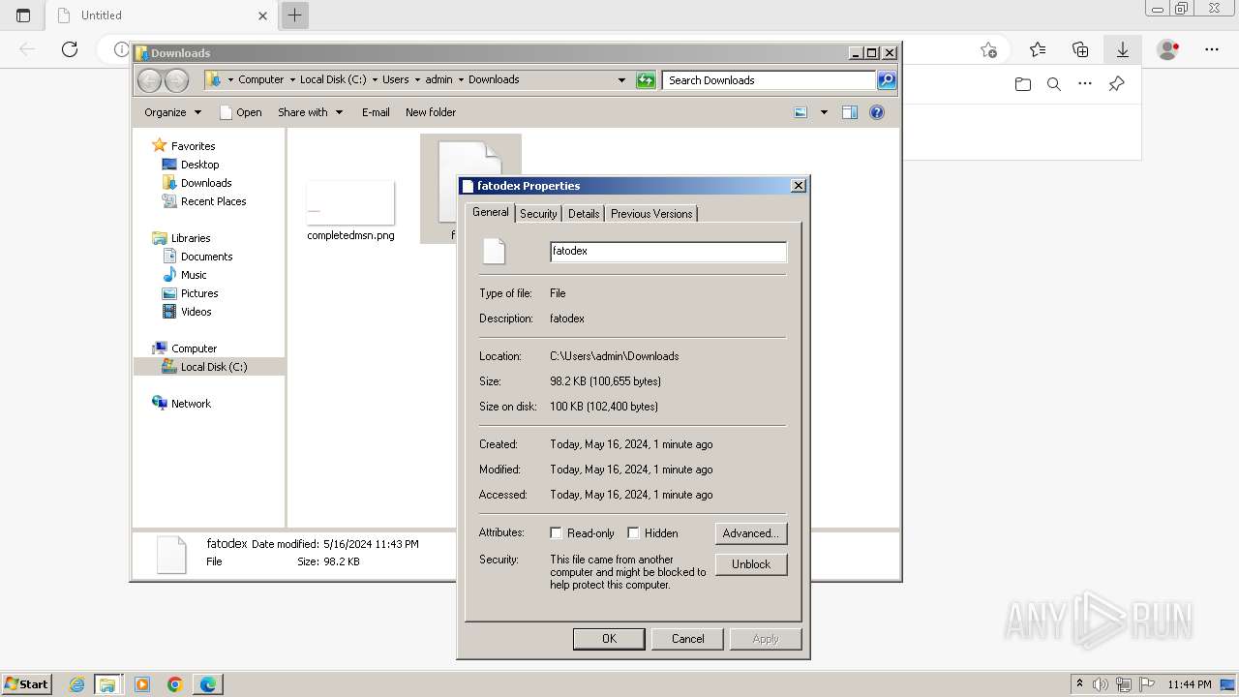The image size is (1239, 697).
Task: Open the Pictures library
Action: point(199,293)
